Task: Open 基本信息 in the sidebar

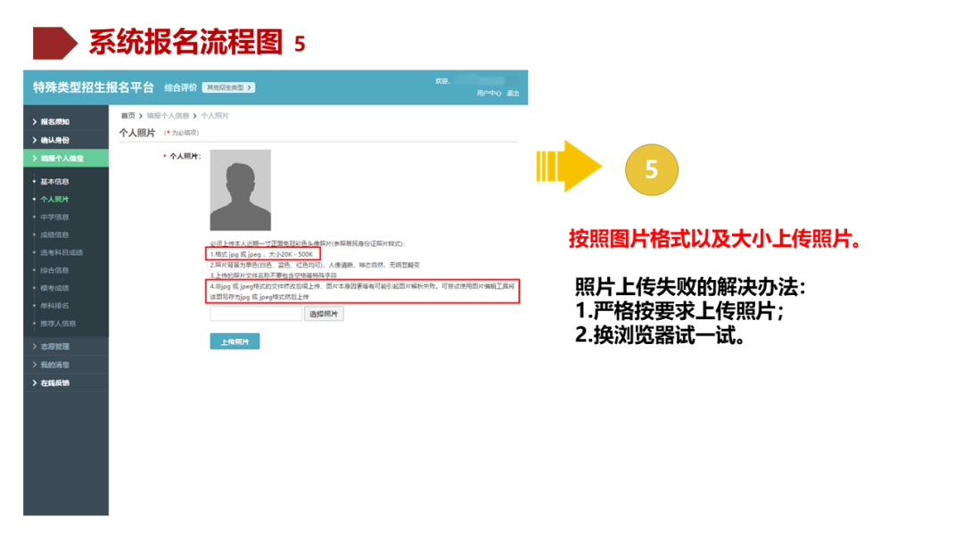Action: click(x=54, y=182)
